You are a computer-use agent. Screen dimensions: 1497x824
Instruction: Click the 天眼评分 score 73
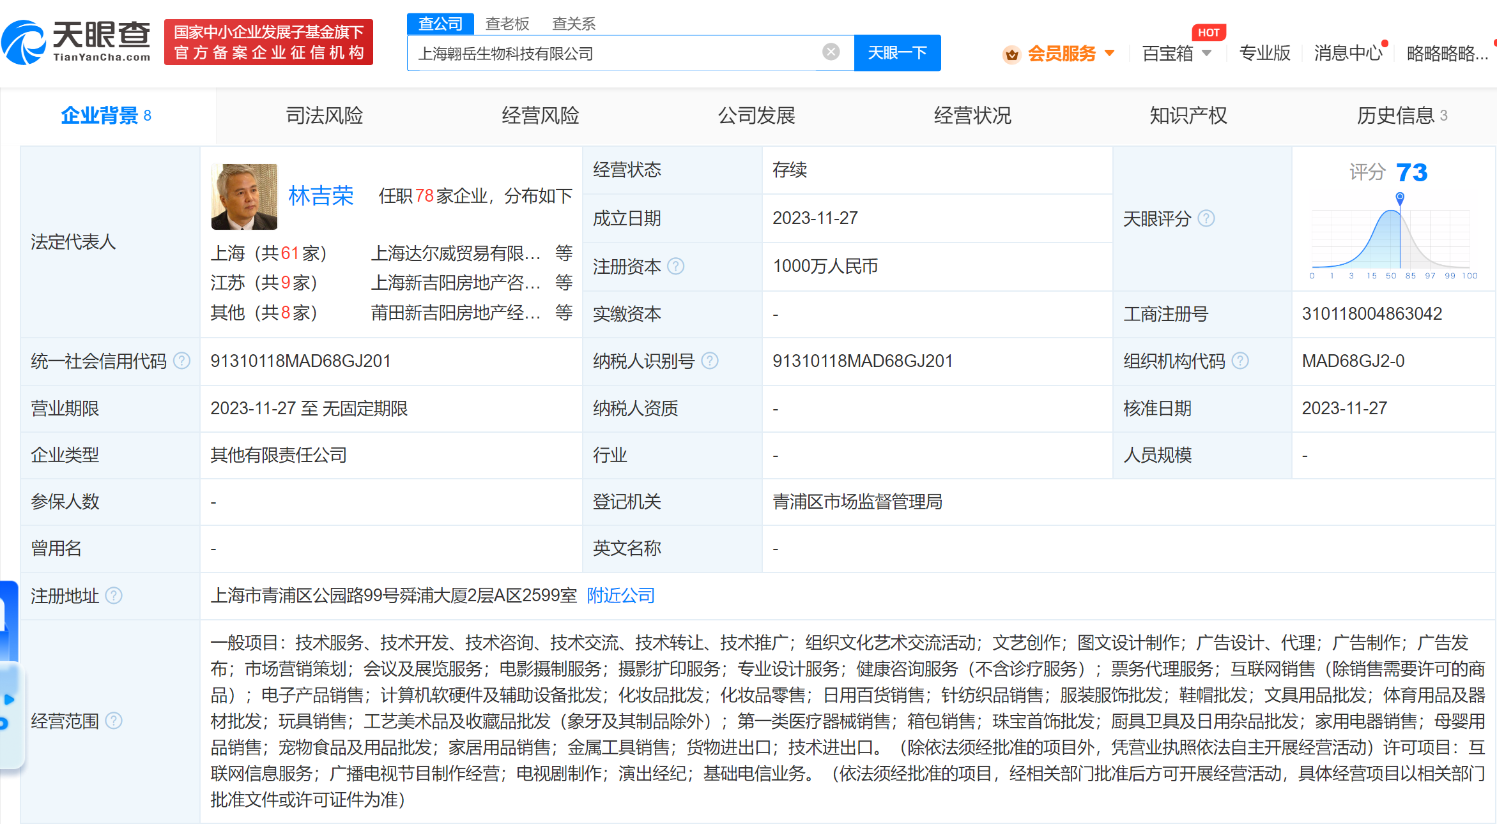[x=1411, y=172]
